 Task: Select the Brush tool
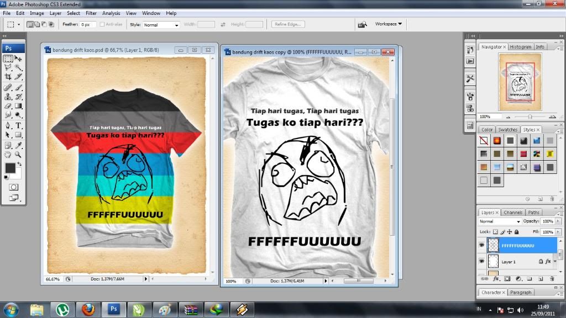[x=18, y=87]
